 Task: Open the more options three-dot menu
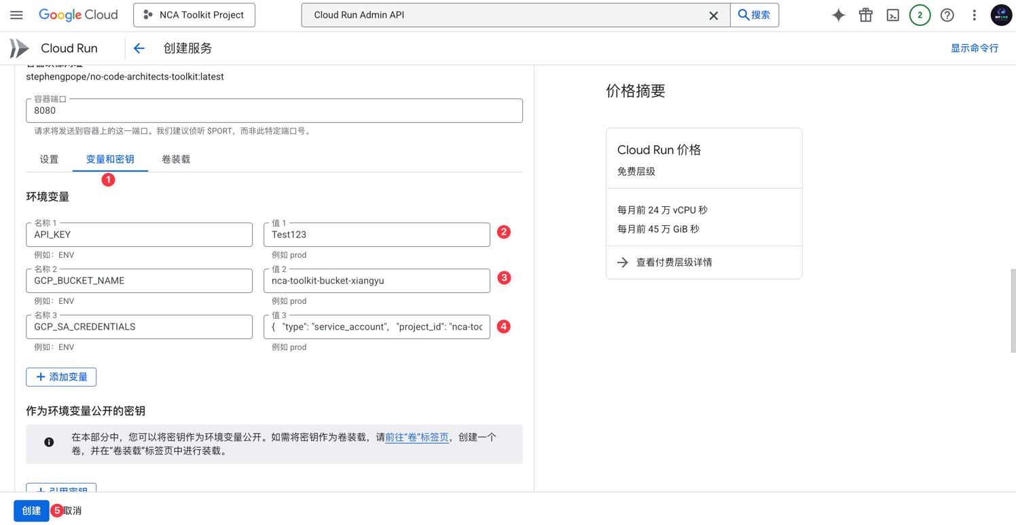974,14
